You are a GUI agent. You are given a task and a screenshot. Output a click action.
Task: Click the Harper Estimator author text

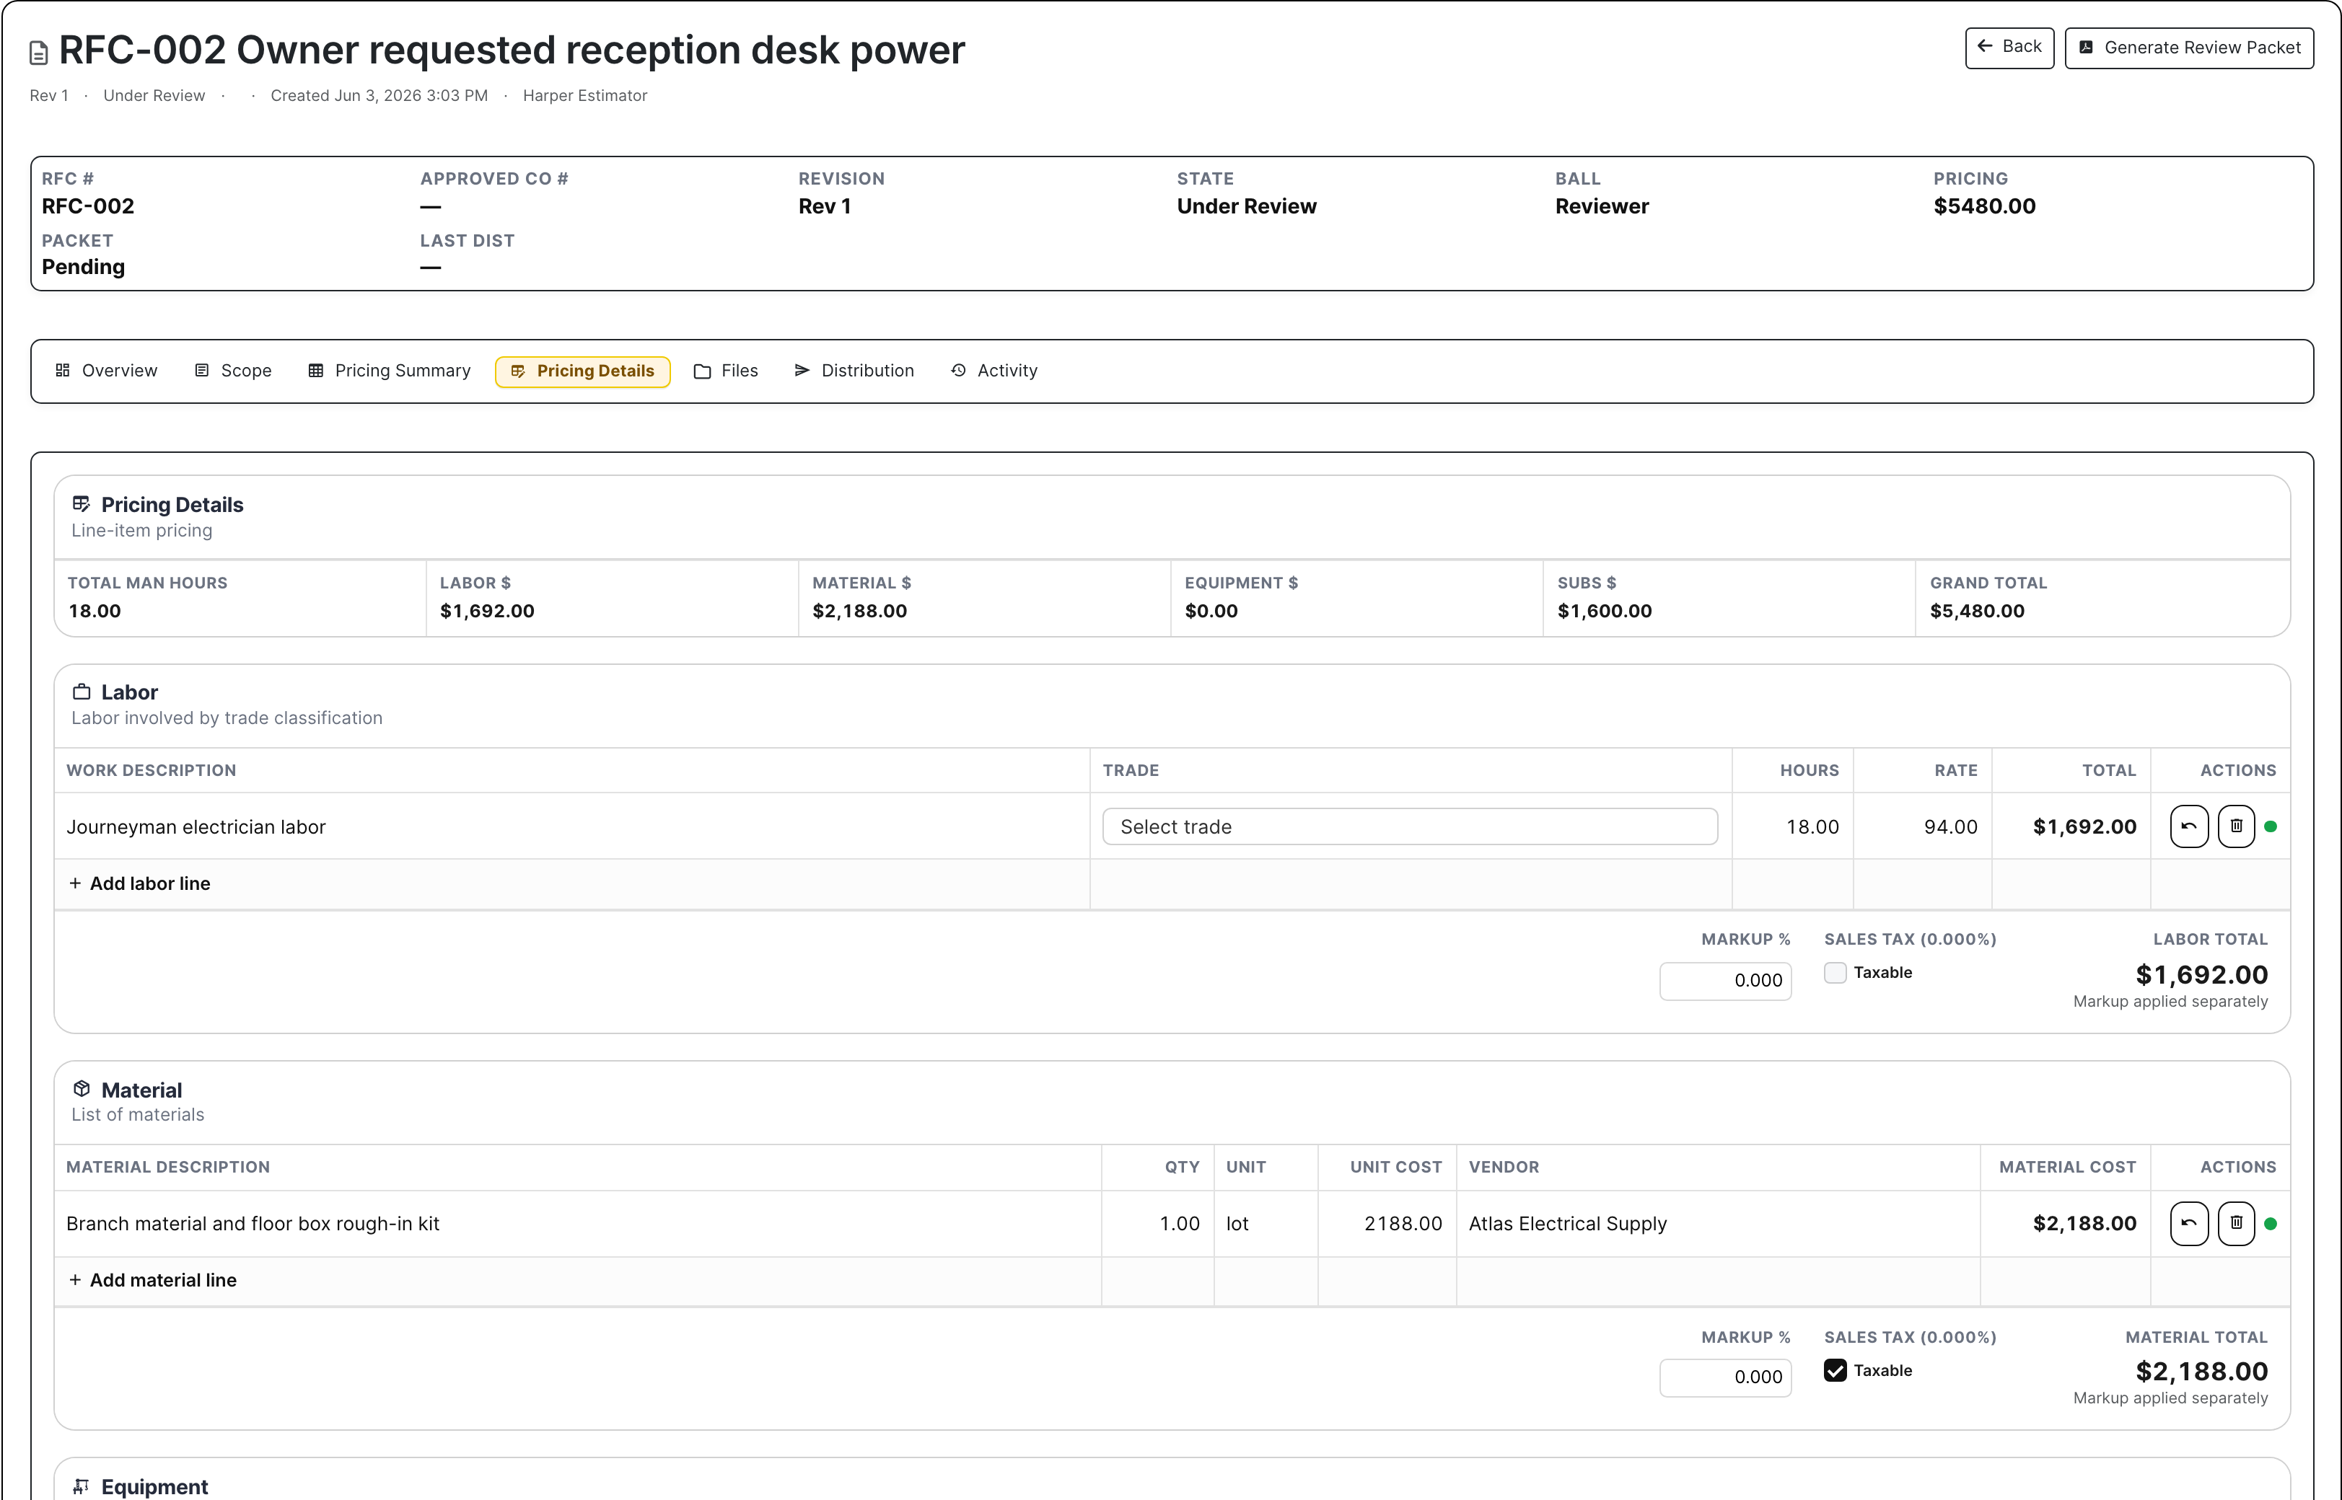click(x=584, y=95)
